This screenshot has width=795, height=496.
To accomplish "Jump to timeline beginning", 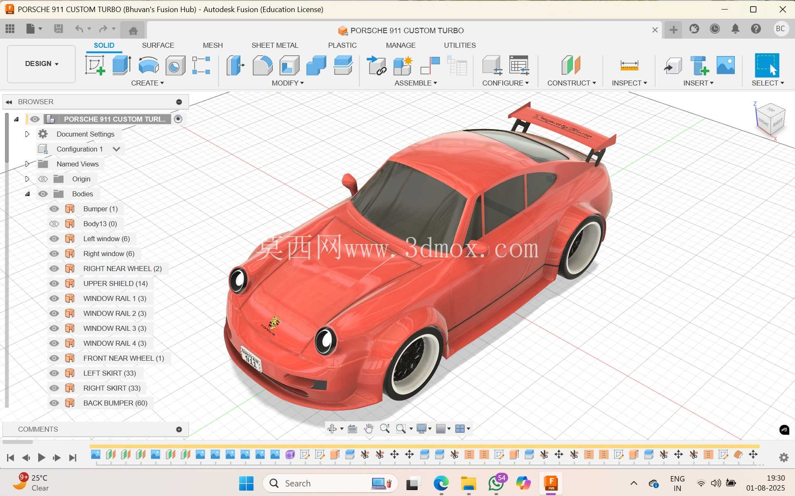I will tap(10, 457).
